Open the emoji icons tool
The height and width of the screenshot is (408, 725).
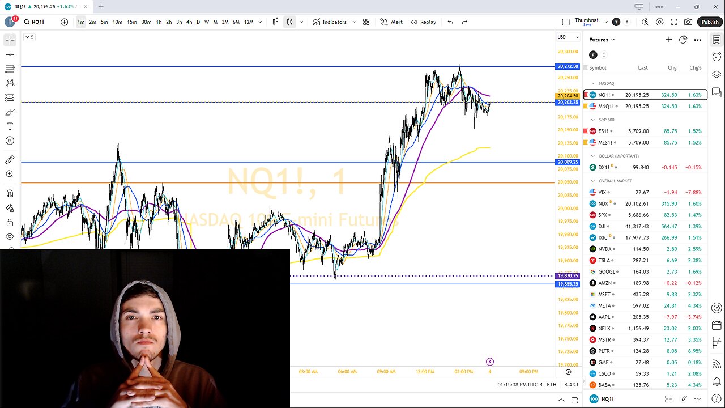pyautogui.click(x=10, y=141)
